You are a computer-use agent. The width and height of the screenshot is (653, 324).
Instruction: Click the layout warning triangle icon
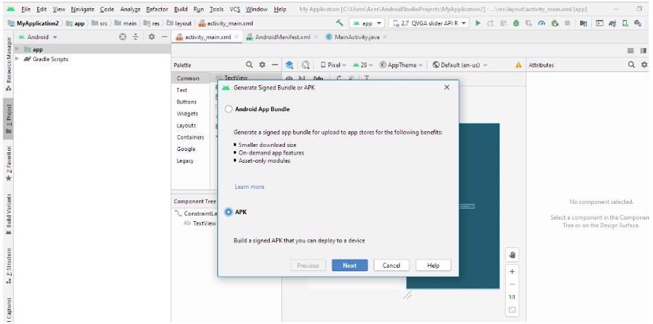coord(518,65)
